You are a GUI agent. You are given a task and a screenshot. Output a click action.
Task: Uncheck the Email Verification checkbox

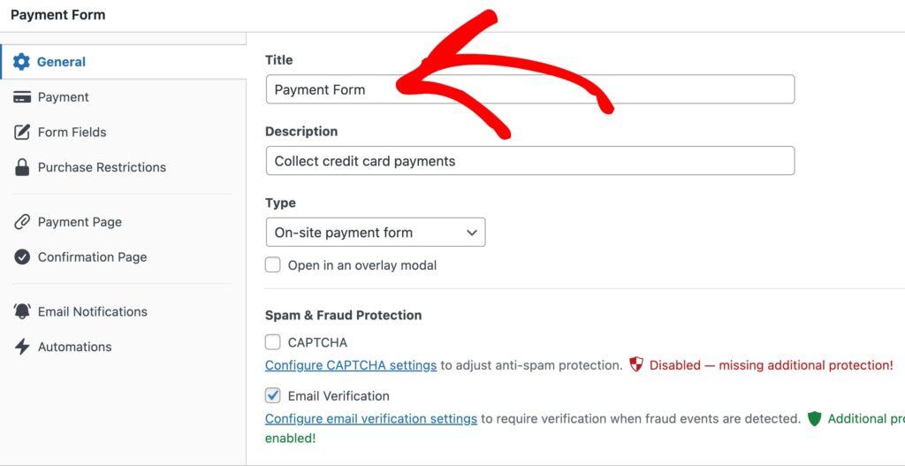pos(273,395)
